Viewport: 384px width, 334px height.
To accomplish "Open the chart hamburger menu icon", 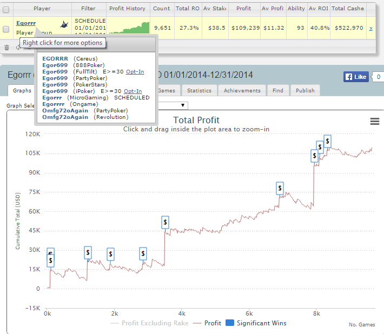I will click(374, 121).
